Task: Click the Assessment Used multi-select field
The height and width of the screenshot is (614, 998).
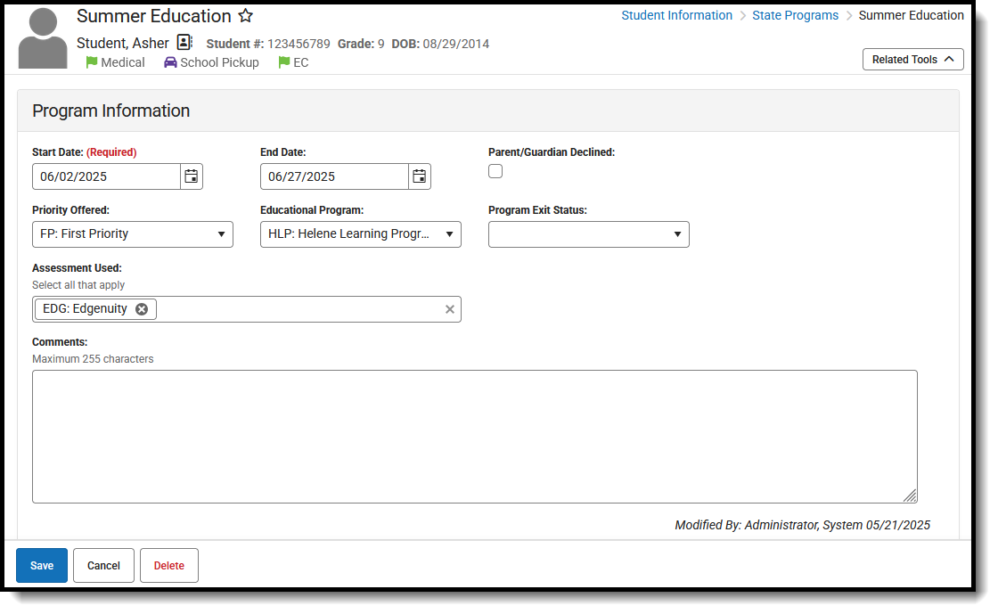Action: click(246, 309)
